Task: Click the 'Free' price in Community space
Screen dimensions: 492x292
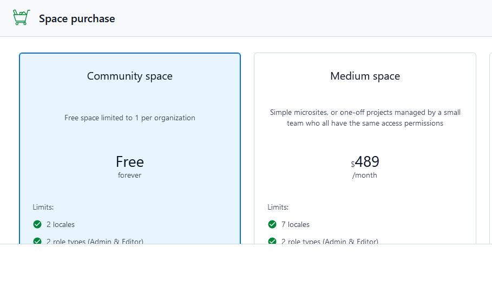Action: tap(129, 161)
